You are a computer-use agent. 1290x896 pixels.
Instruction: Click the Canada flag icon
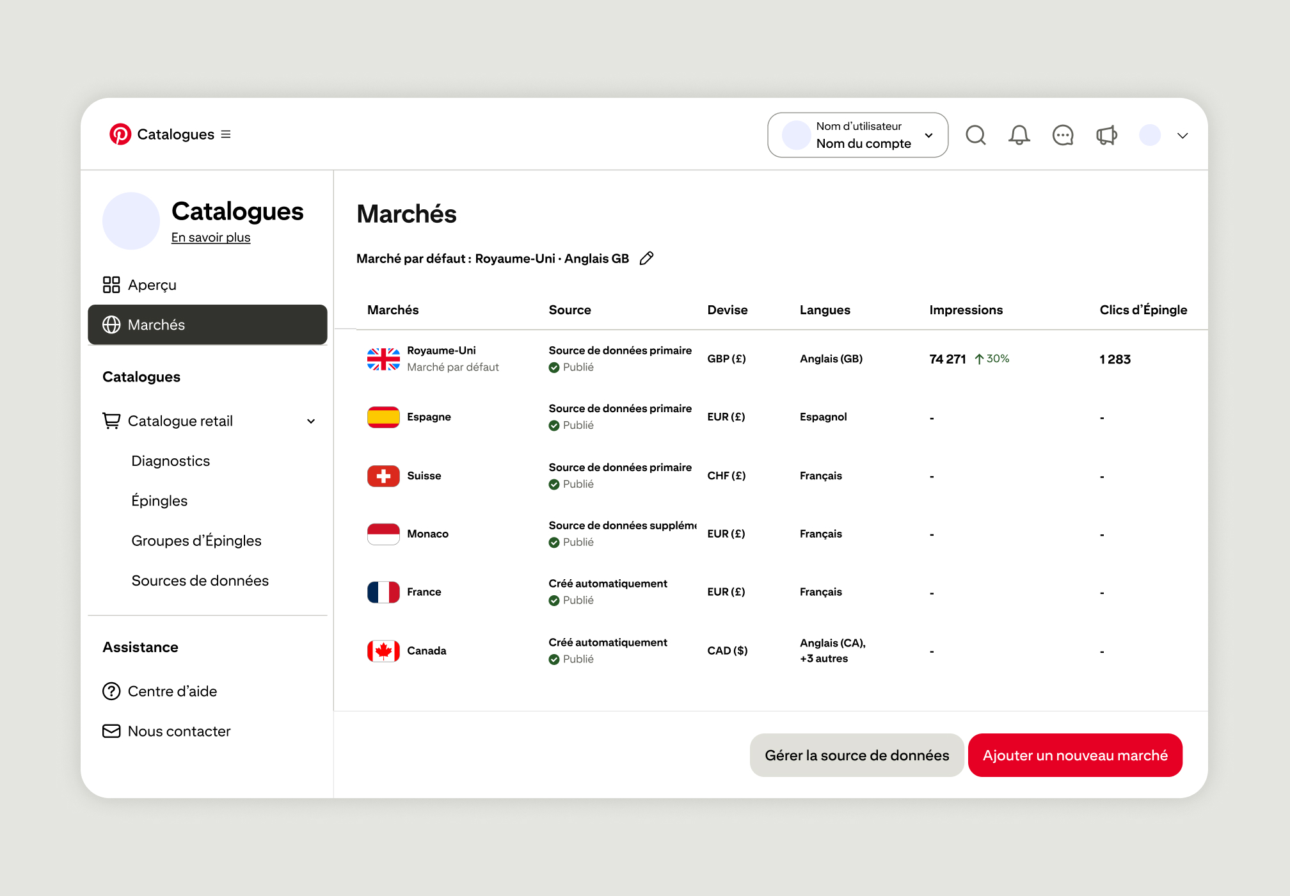[x=383, y=652]
